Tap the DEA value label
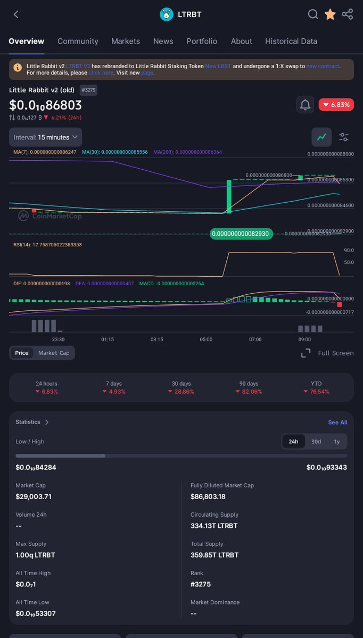363x638 pixels. point(104,283)
